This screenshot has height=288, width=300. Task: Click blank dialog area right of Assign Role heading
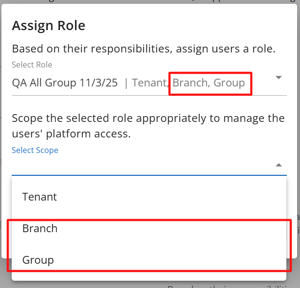(195, 25)
